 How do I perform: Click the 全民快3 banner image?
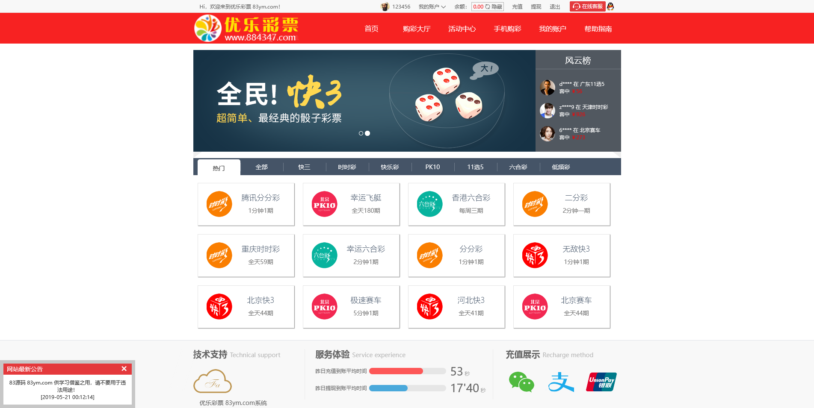pos(364,101)
